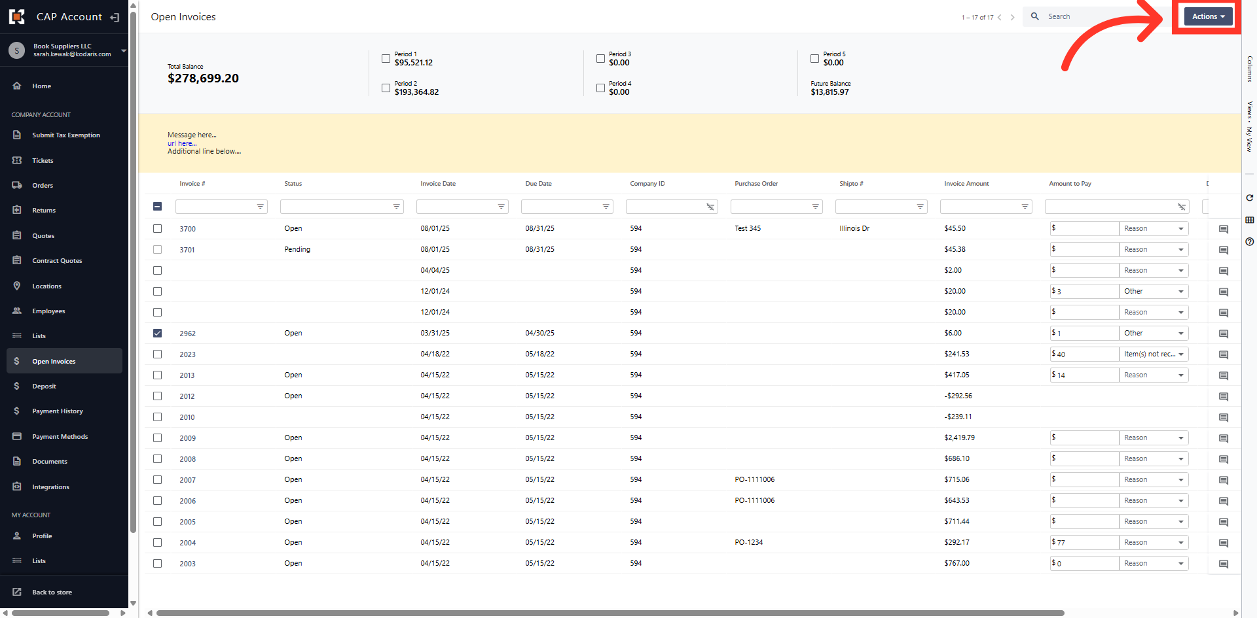
Task: Check the Period 2 checkbox
Action: click(x=386, y=88)
